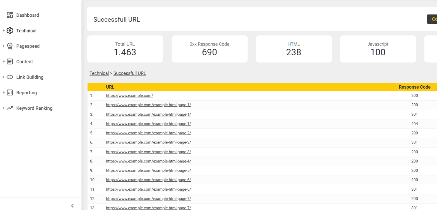Screen dimensions: 437x210
Task: Click the yellow-text button at top right
Action: 432,19
